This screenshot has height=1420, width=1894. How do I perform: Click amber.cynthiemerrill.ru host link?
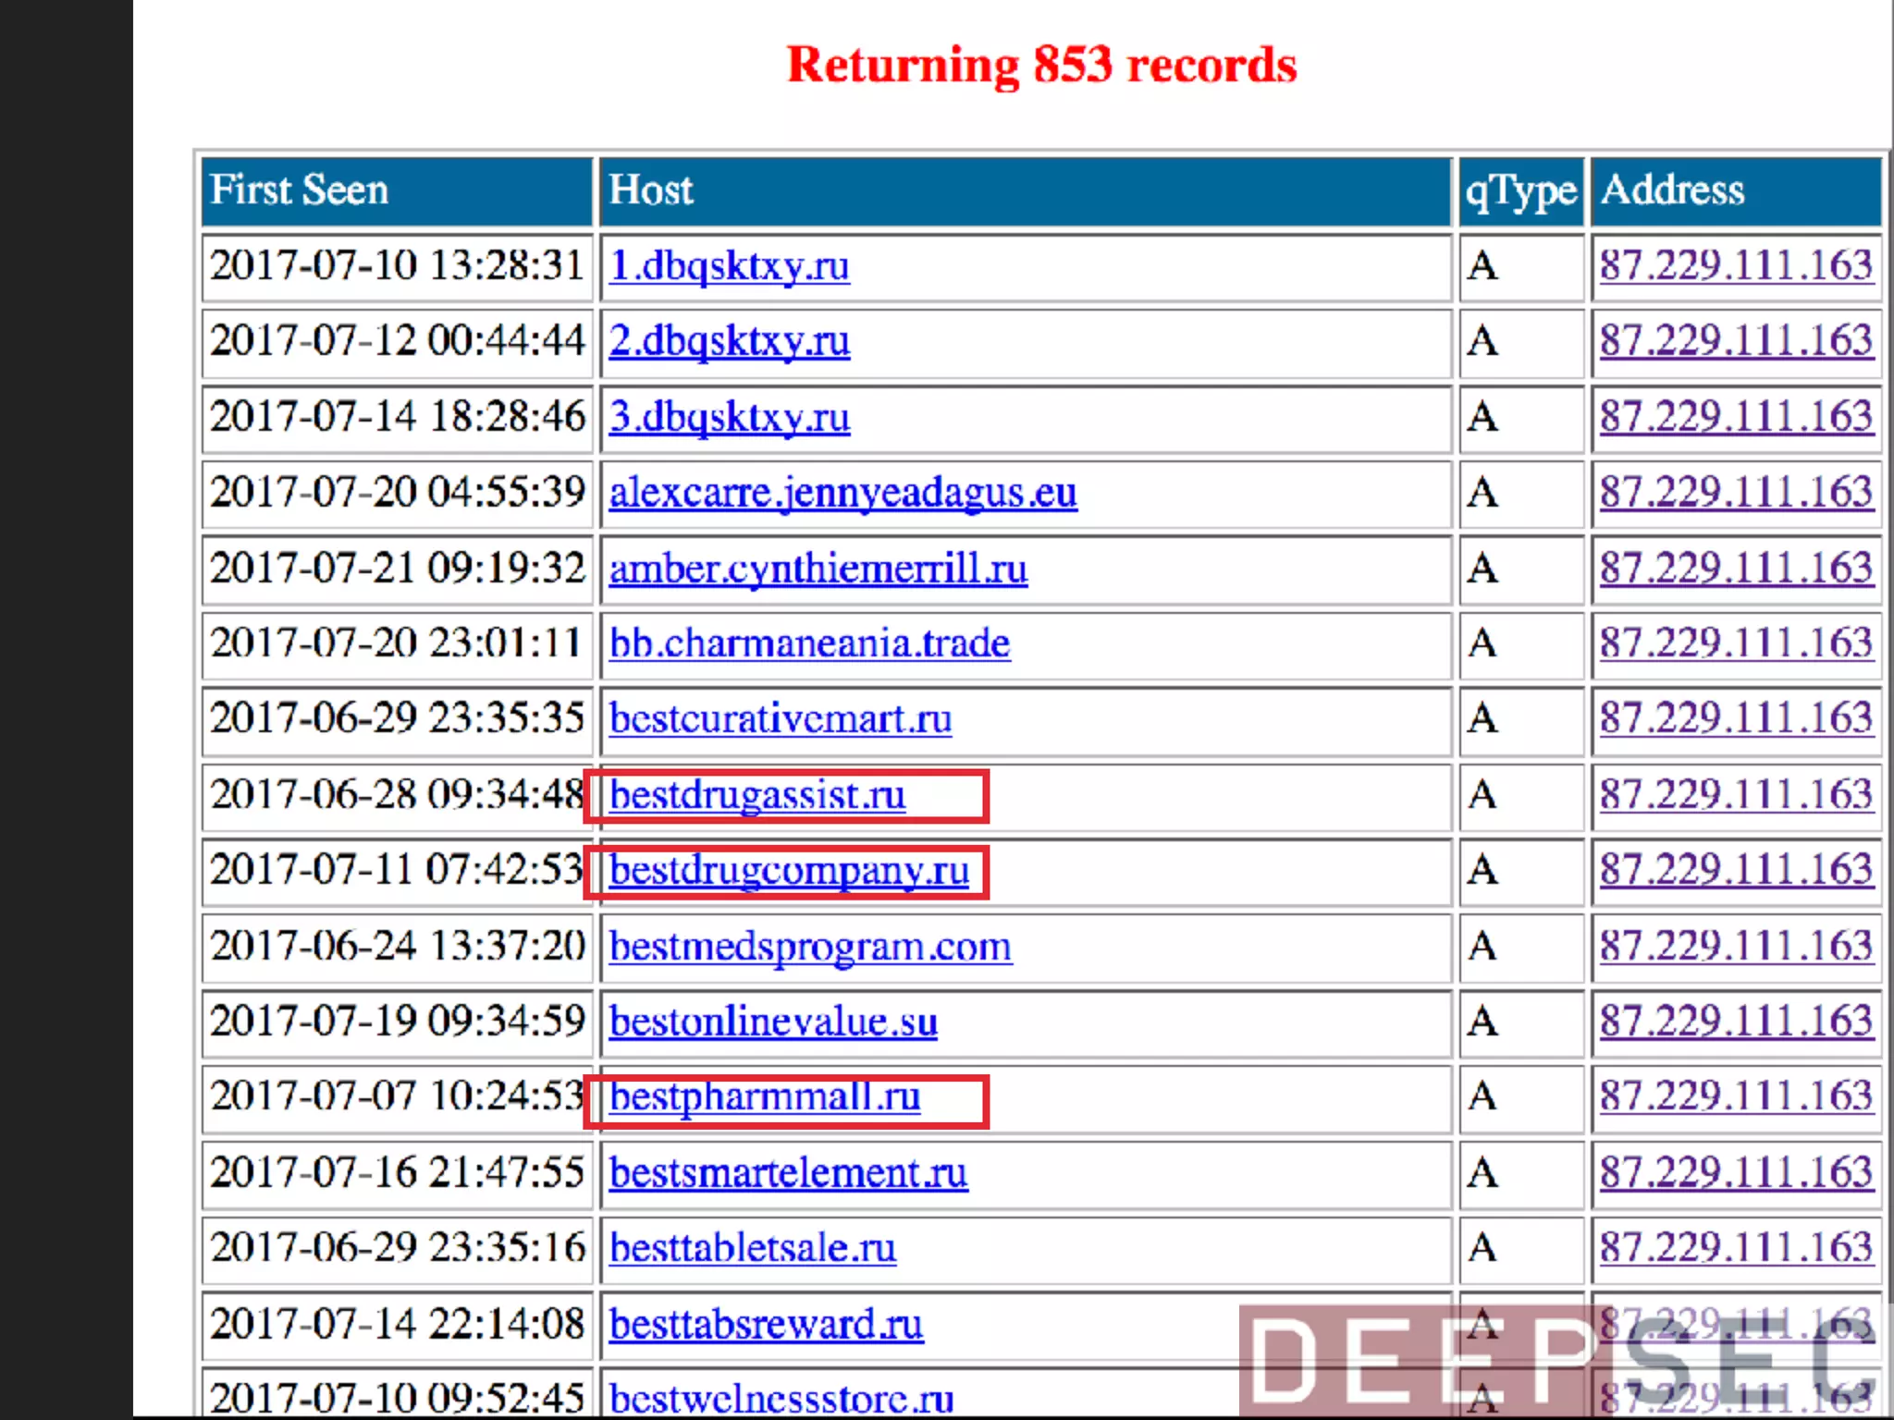click(818, 569)
